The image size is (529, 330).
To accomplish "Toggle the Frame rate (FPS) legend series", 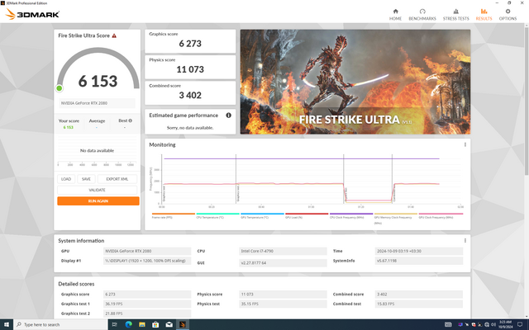I will pos(161,217).
